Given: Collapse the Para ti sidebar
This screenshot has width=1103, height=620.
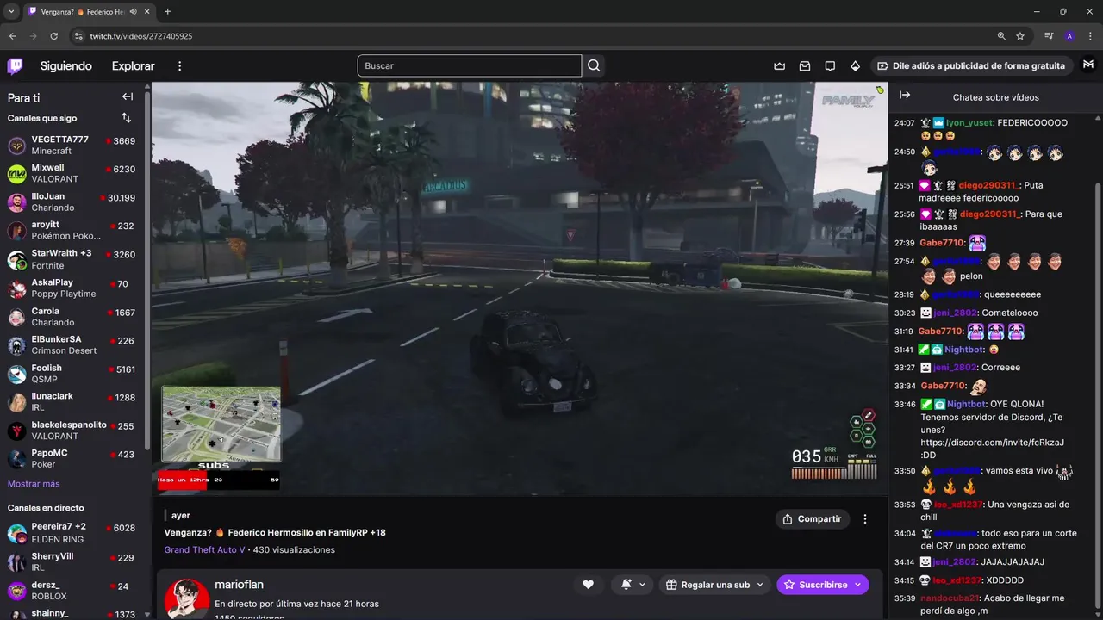Looking at the screenshot, I should [128, 96].
